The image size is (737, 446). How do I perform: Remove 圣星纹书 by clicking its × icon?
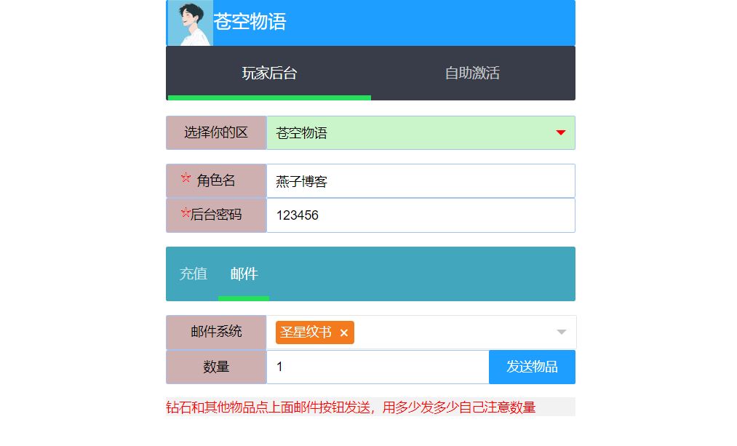click(x=344, y=332)
